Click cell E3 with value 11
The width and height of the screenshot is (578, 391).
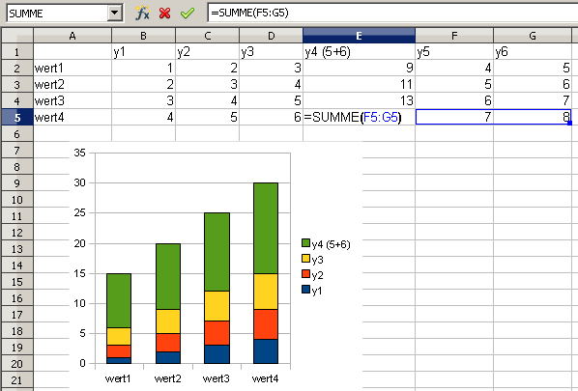tap(359, 85)
